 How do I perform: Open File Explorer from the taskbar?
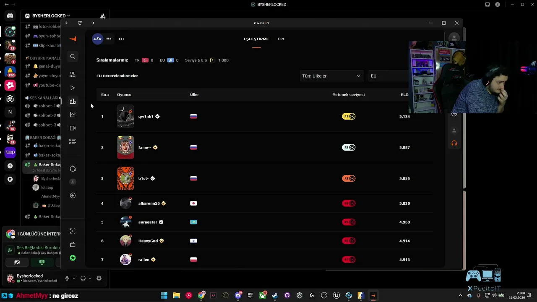click(x=176, y=295)
